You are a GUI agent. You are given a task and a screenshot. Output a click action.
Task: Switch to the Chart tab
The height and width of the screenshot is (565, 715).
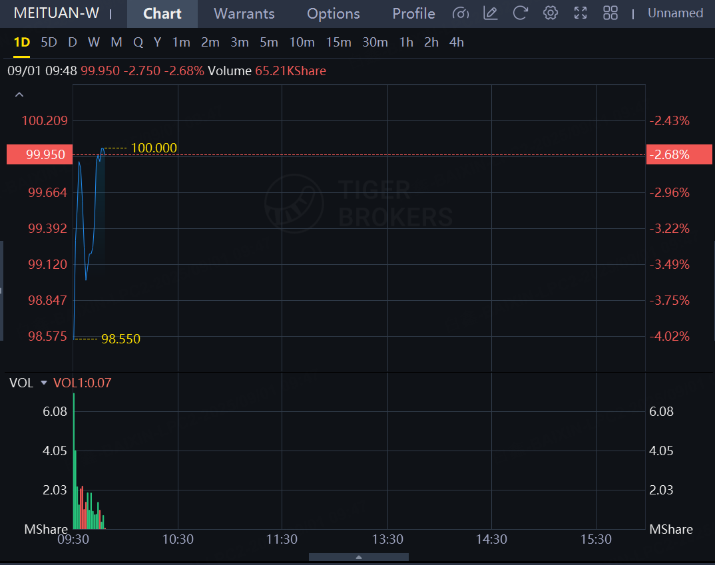(x=162, y=14)
